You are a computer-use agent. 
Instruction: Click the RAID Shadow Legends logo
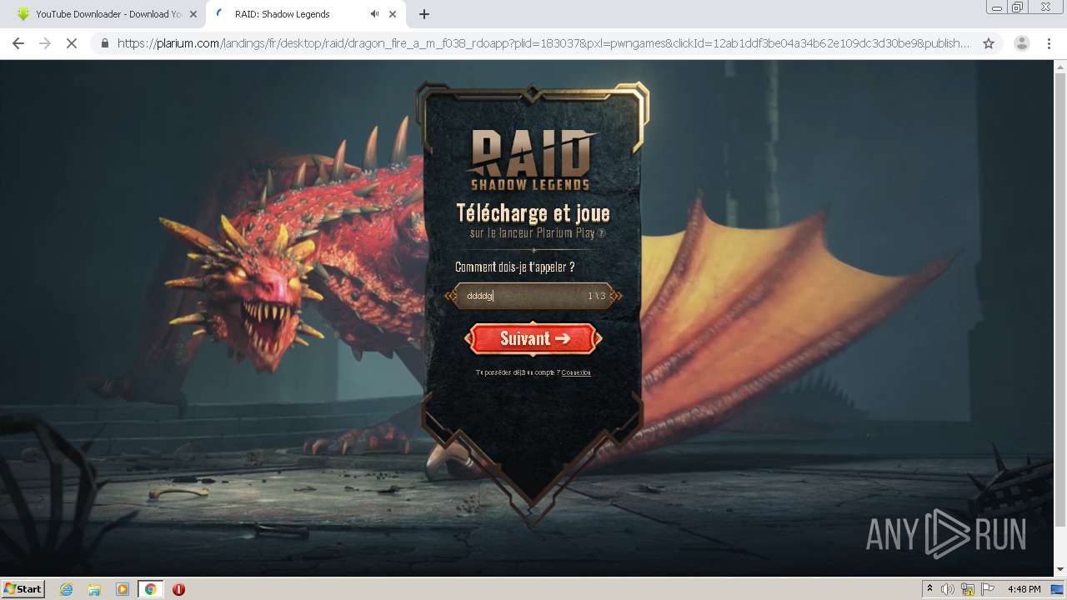pyautogui.click(x=531, y=159)
